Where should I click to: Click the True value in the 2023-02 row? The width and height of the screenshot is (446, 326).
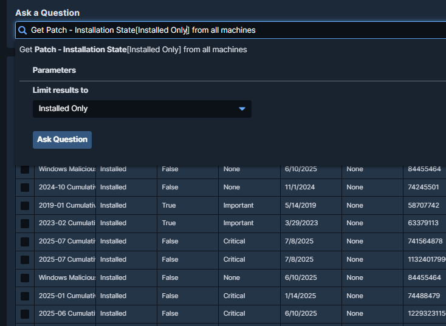click(x=169, y=223)
